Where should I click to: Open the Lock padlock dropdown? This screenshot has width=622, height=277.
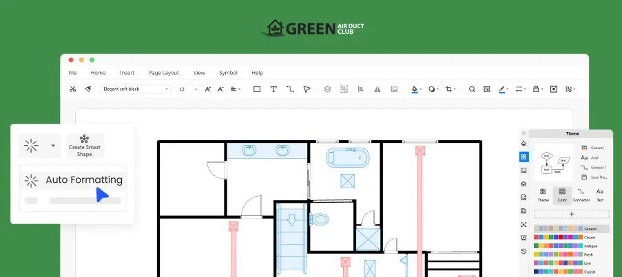[x=537, y=89]
